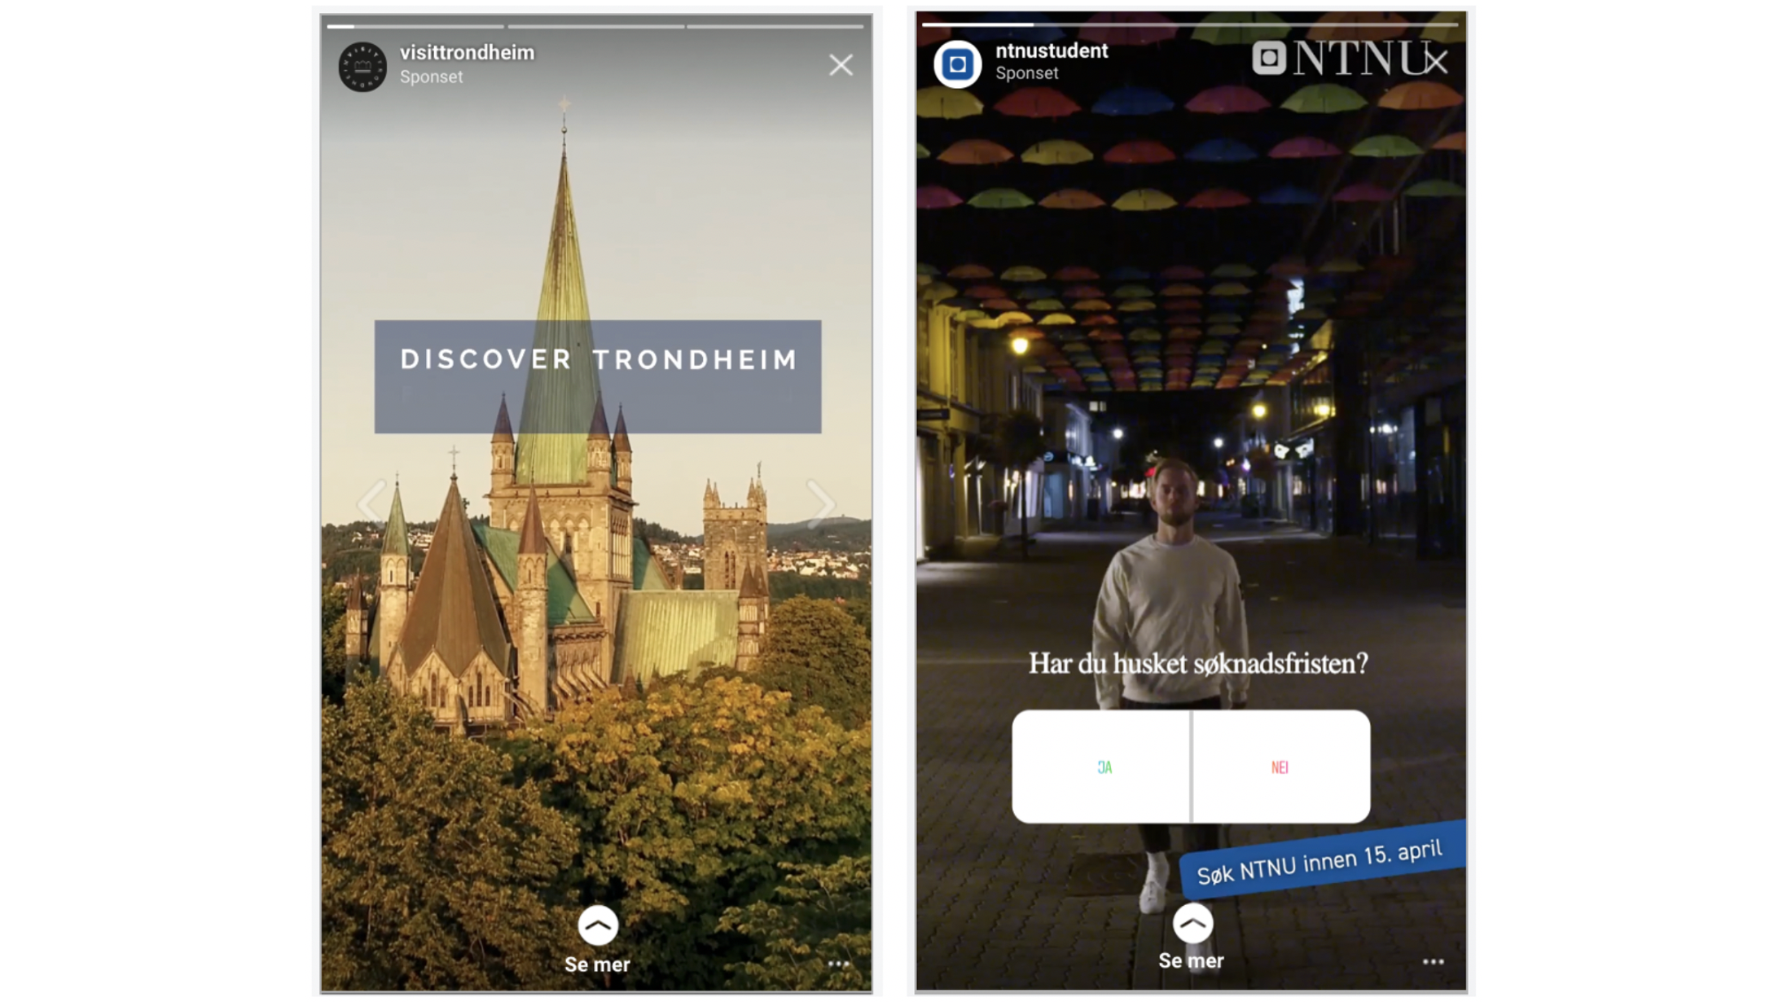Go to next slide in Trondheim story
Screen dimensions: 1774x1002
[x=820, y=503]
